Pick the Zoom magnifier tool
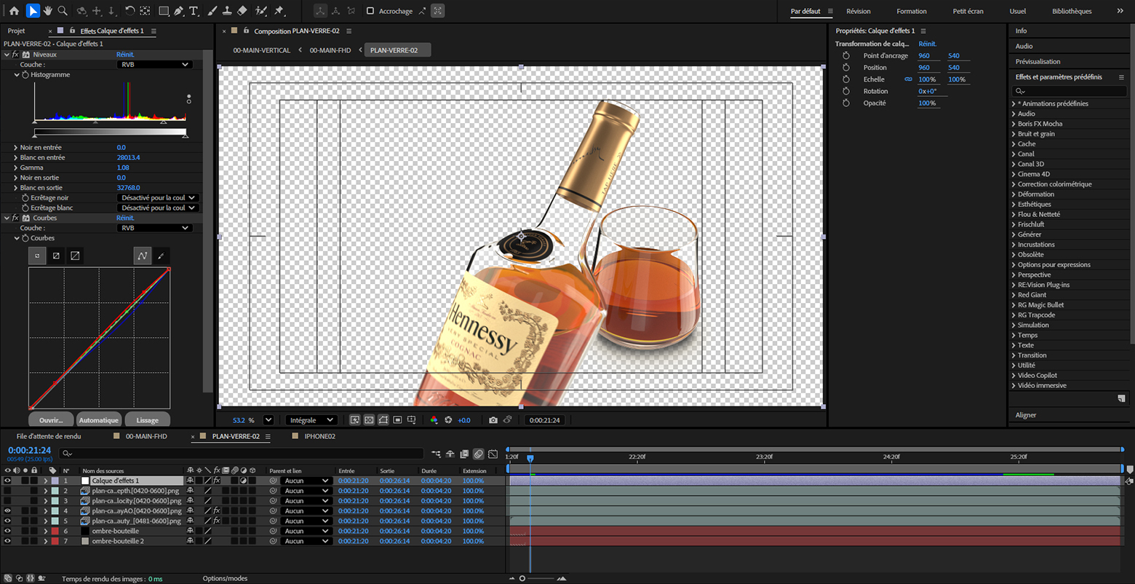The width and height of the screenshot is (1135, 584). pos(63,11)
